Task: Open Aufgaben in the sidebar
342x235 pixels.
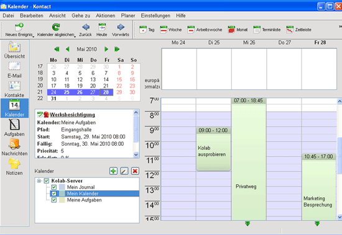Action: [x=15, y=128]
